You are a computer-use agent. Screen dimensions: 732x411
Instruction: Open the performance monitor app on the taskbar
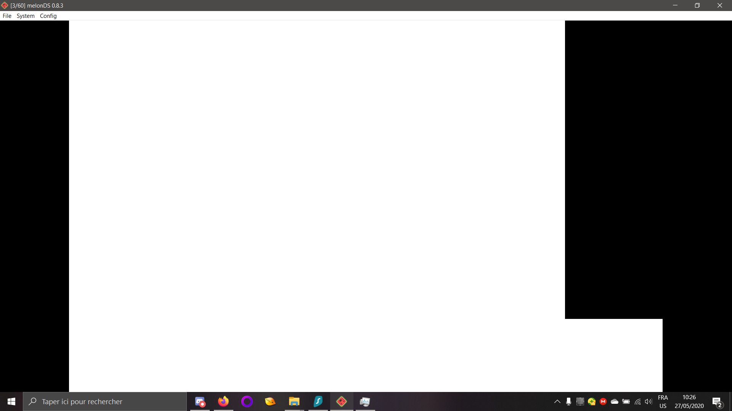365,401
